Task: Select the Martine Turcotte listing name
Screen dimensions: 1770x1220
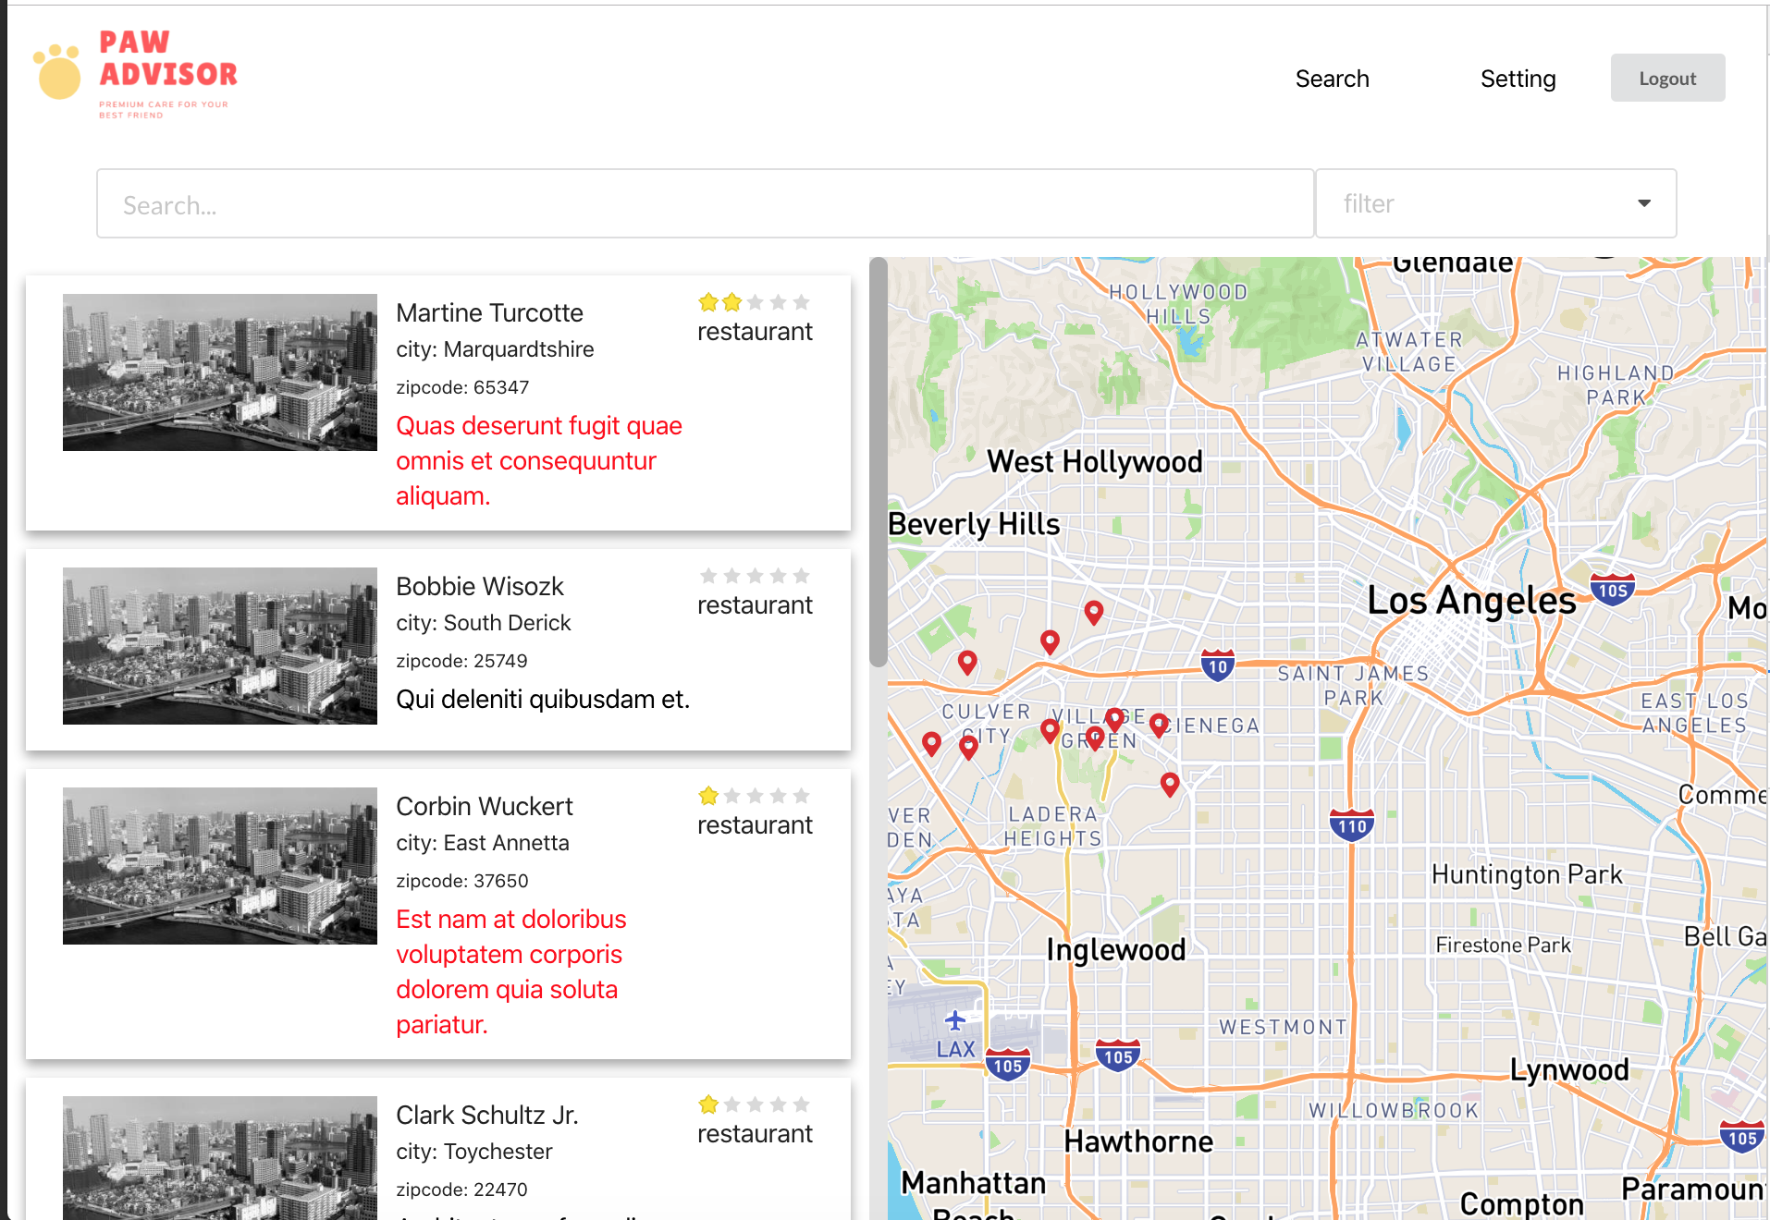Action: click(489, 312)
